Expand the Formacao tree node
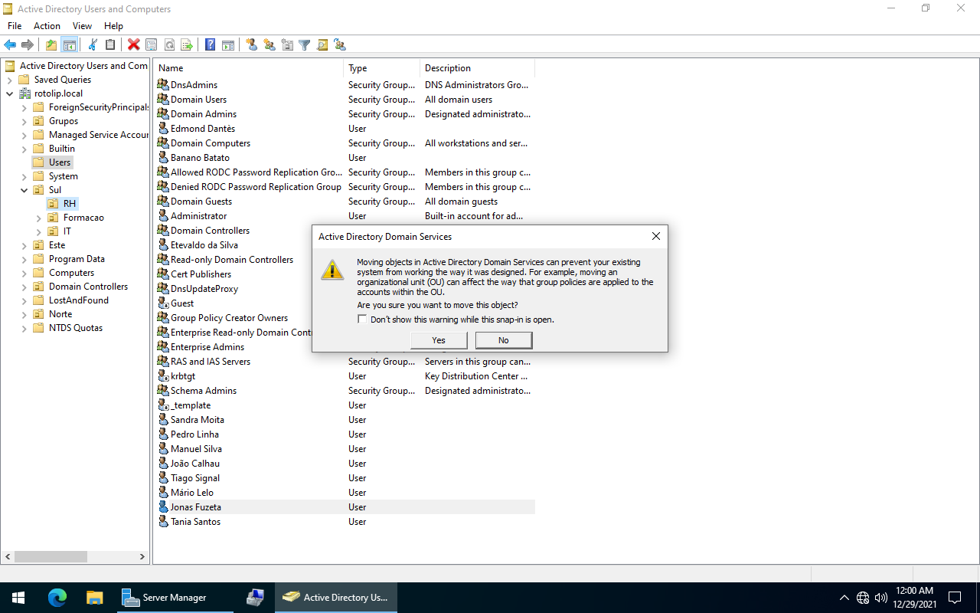Screen dimensions: 980x613 tap(39, 218)
